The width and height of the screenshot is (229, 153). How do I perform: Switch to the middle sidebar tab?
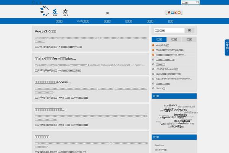174,39
